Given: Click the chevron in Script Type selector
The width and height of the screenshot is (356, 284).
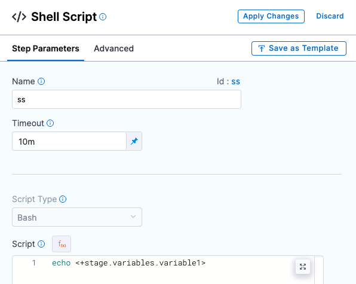Looking at the screenshot, I should 133,216.
